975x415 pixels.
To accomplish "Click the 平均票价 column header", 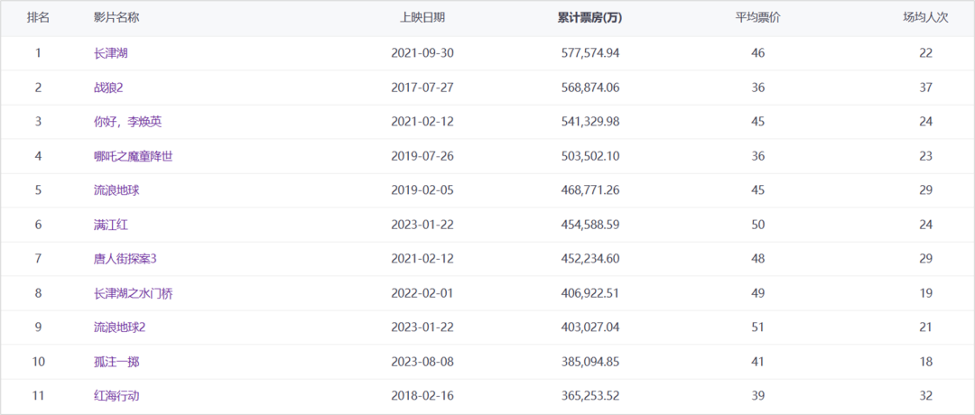I will point(757,18).
